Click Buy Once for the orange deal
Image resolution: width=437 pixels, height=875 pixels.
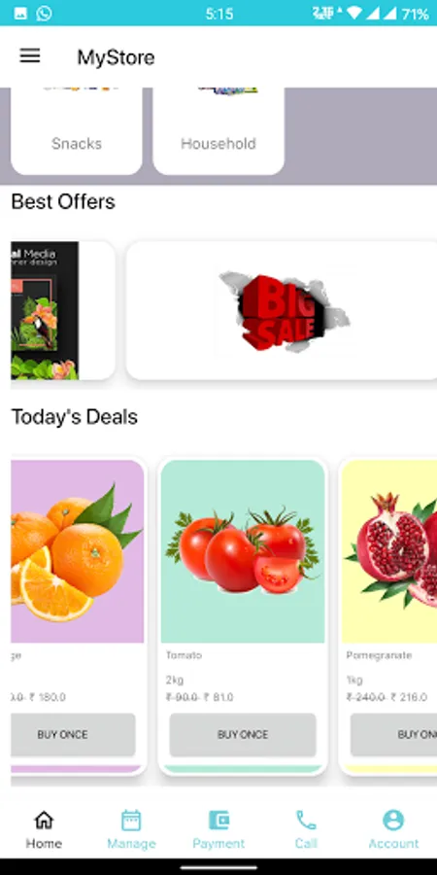[73, 734]
